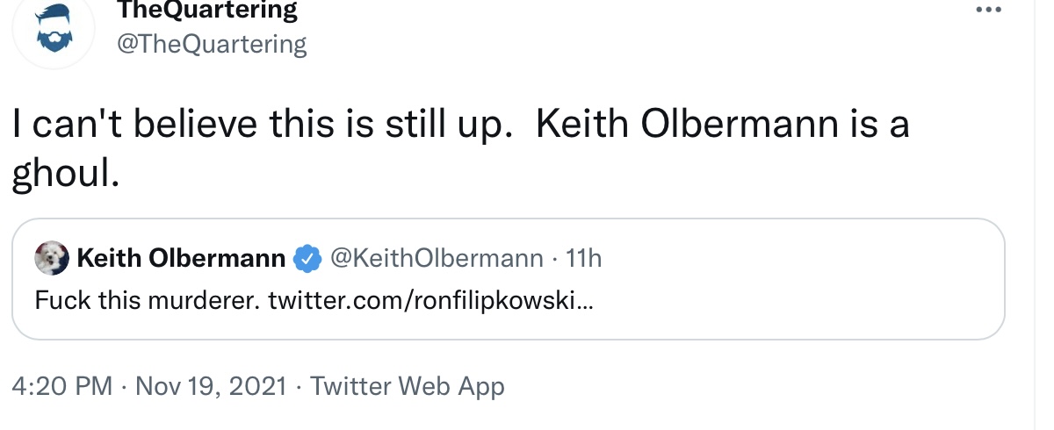This screenshot has height=430, width=1054.
Task: Open Keith Olbermann's dog profile picture
Action: [52, 259]
